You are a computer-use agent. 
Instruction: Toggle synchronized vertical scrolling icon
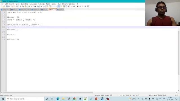(47, 6)
